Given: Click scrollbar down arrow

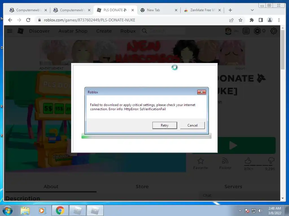Looking at the screenshot, I should pyautogui.click(x=283, y=198).
